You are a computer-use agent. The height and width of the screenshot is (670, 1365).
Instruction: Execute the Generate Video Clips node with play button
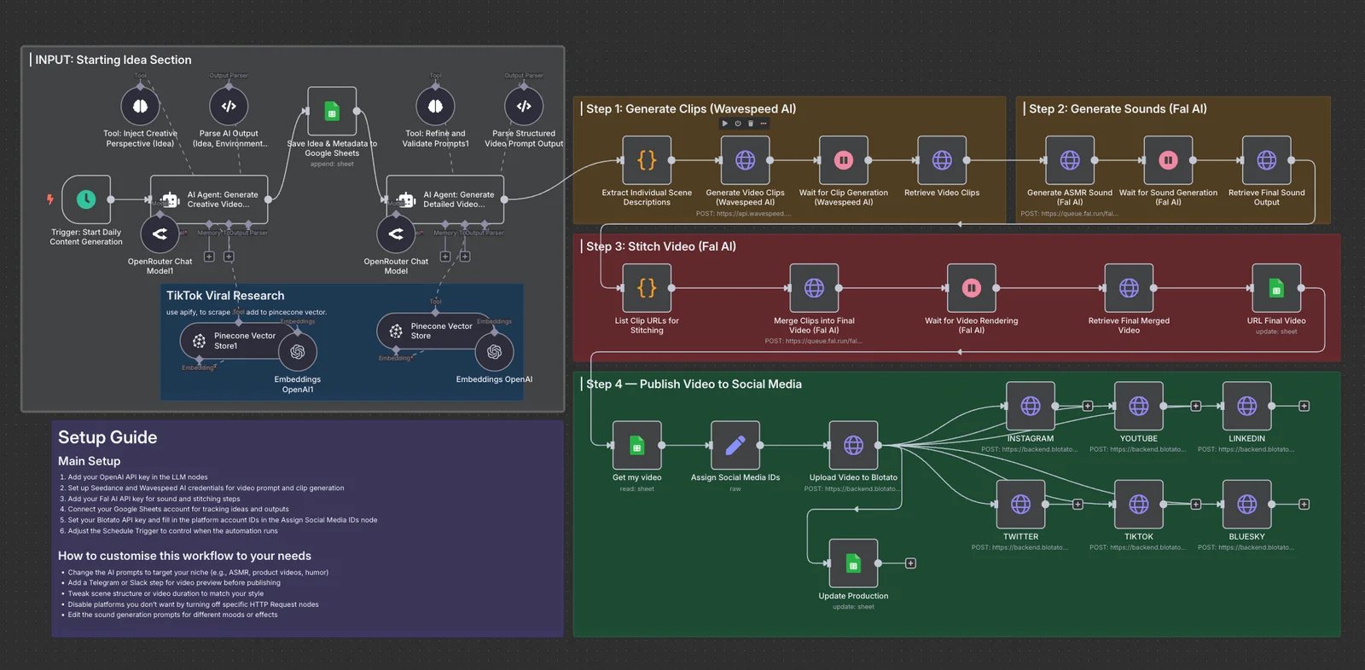pyautogui.click(x=725, y=124)
